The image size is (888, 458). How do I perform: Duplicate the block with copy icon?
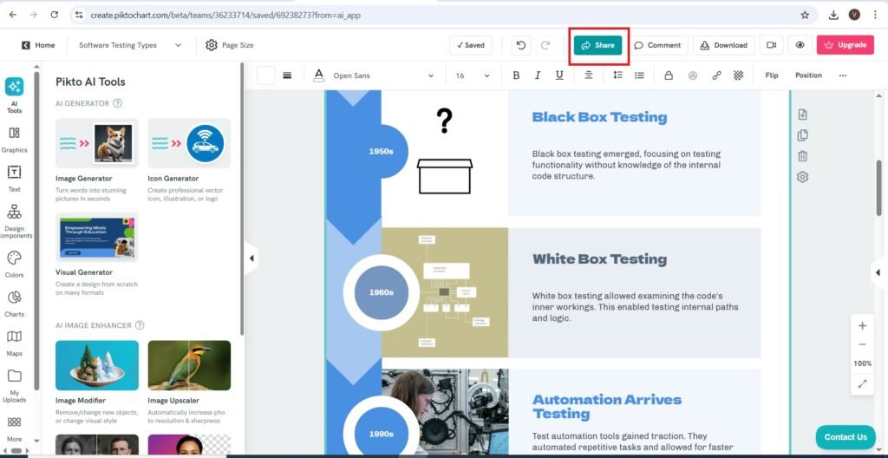[802, 135]
